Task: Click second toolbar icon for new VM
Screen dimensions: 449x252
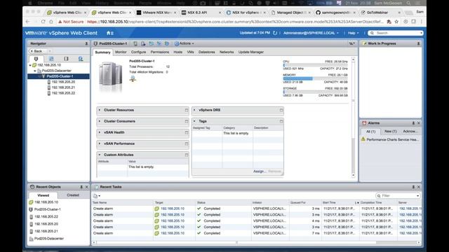Action: tap(143, 43)
